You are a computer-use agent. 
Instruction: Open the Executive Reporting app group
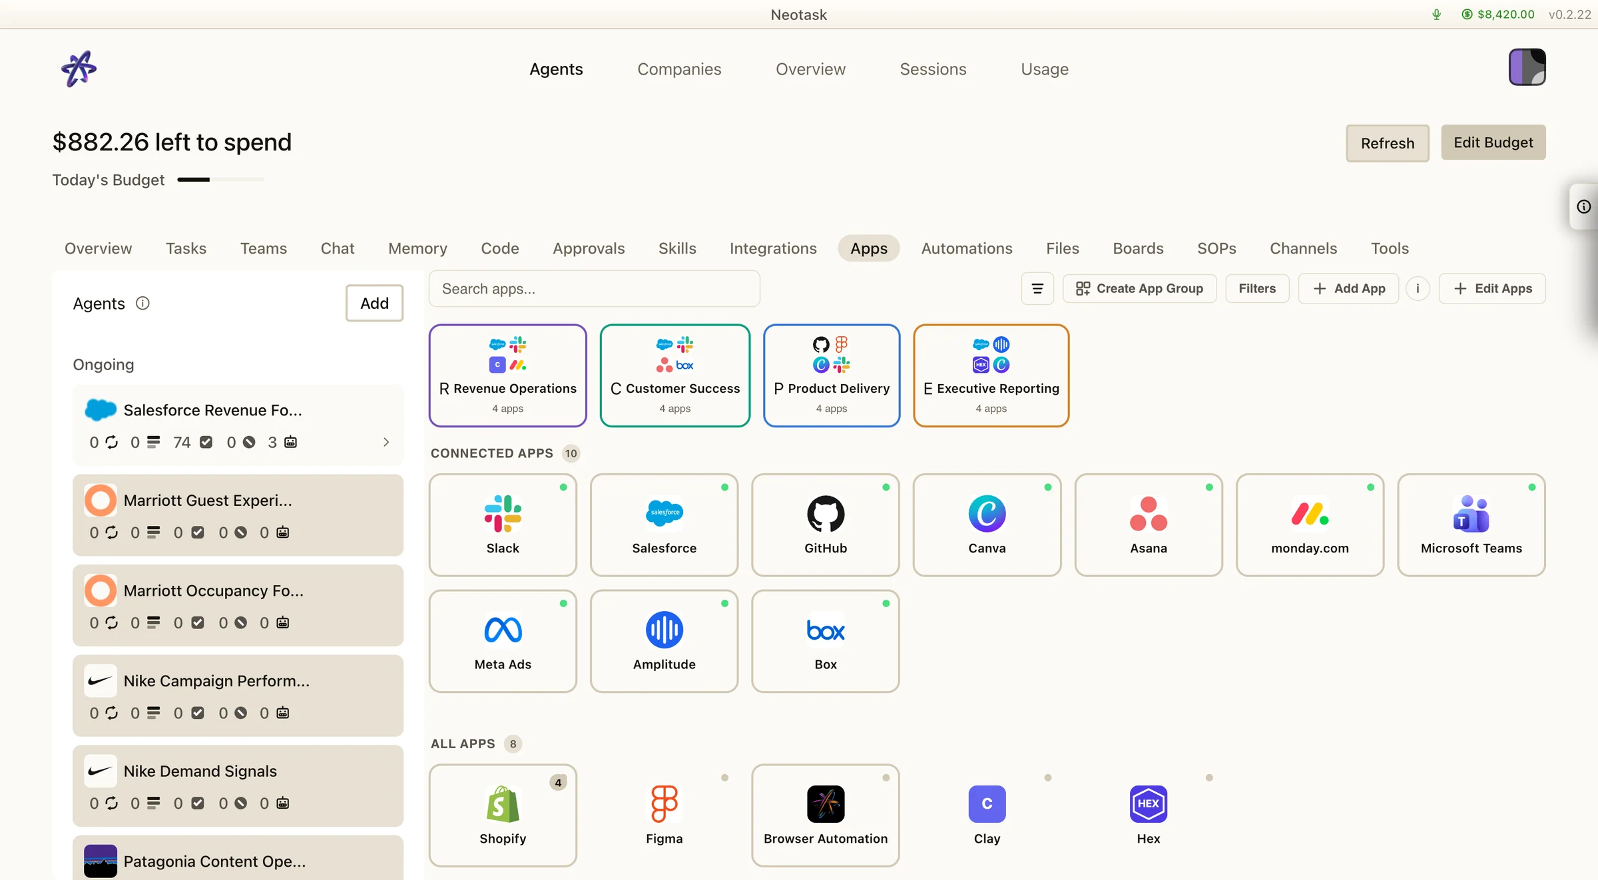[991, 375]
